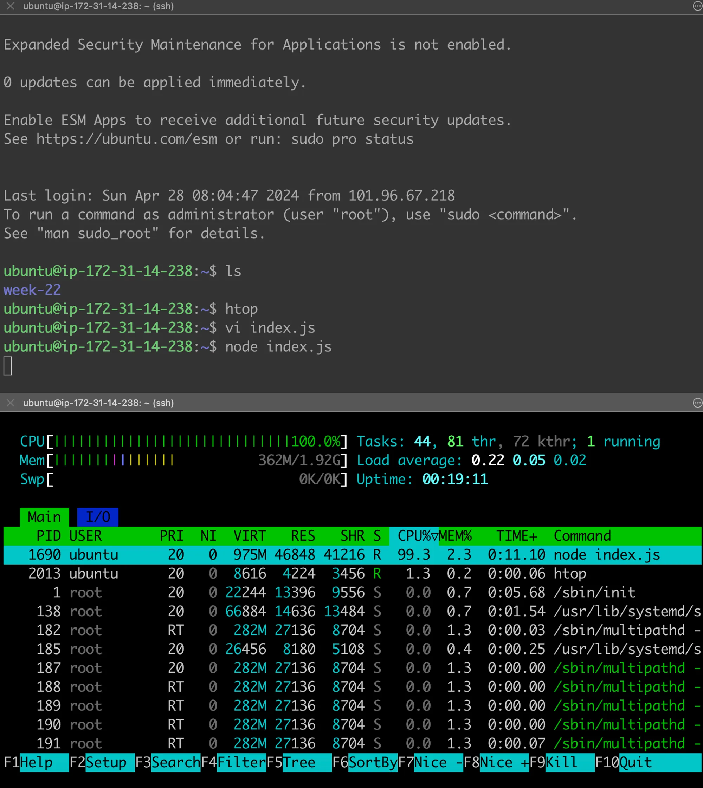The height and width of the screenshot is (788, 703).
Task: Open the F6 SortBy menu
Action: click(372, 762)
